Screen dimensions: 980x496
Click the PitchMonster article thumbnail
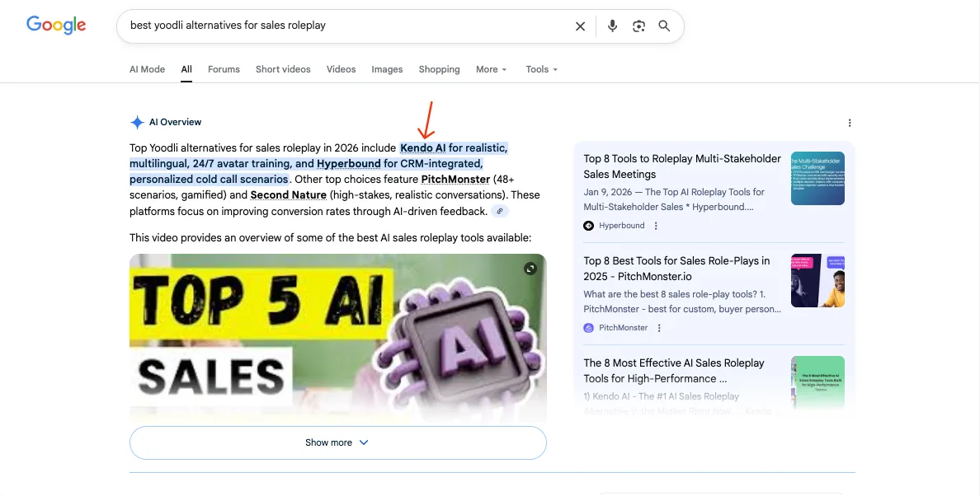(x=817, y=281)
